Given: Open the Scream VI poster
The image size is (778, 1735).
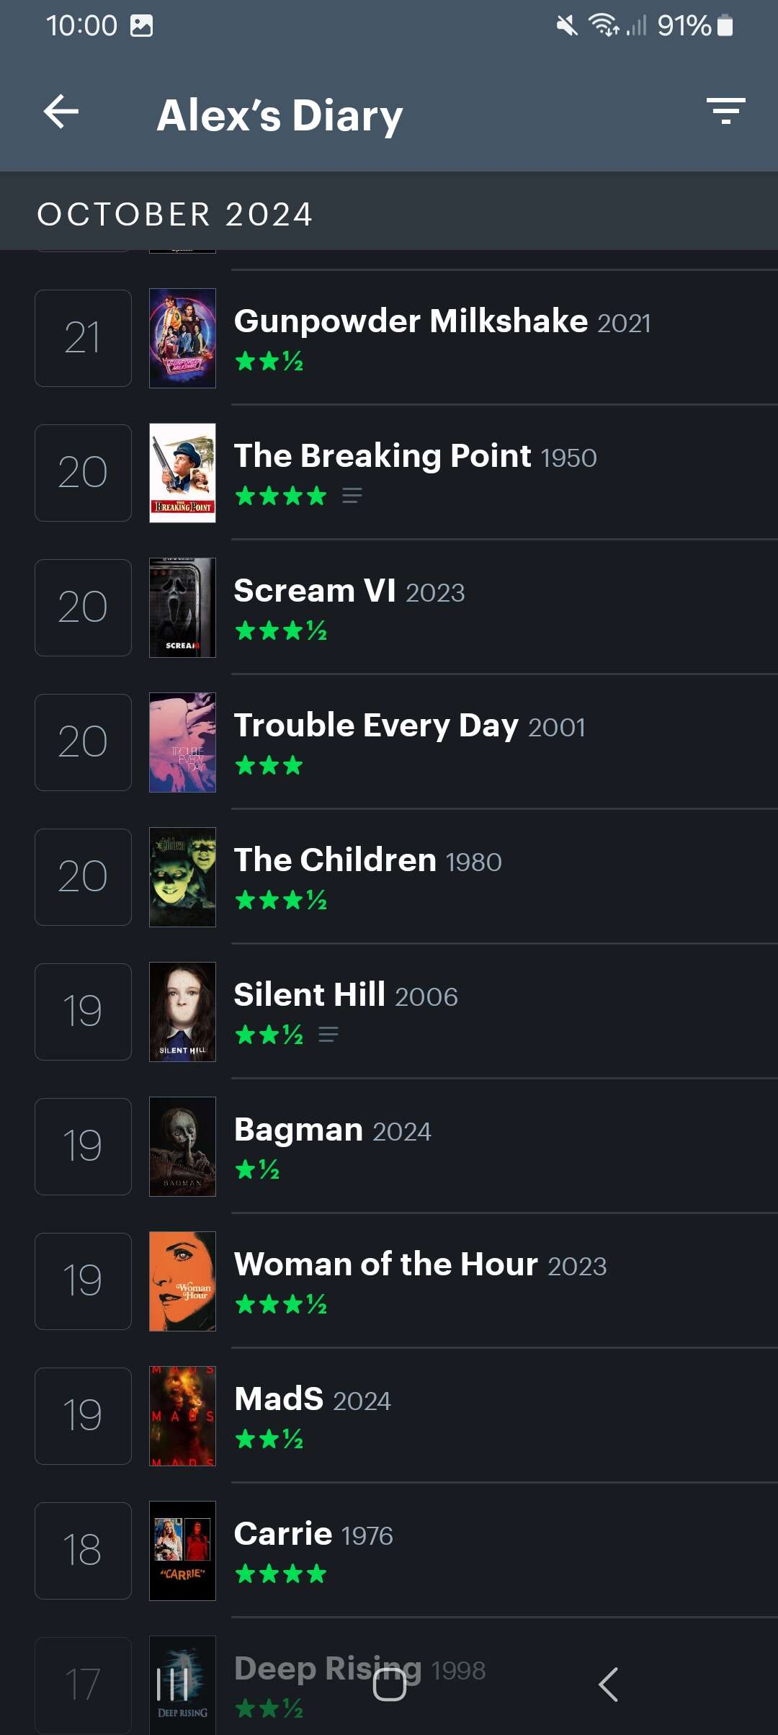Looking at the screenshot, I should (x=182, y=607).
